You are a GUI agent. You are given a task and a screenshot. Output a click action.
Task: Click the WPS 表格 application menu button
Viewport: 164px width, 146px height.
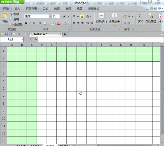pos(12,2)
